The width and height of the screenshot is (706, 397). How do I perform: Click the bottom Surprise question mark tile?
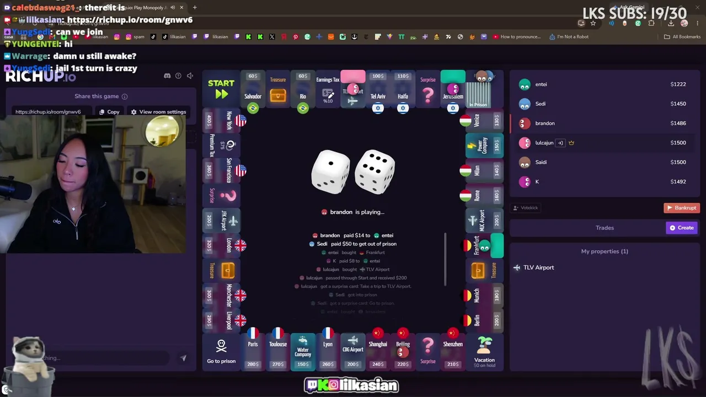pos(428,352)
